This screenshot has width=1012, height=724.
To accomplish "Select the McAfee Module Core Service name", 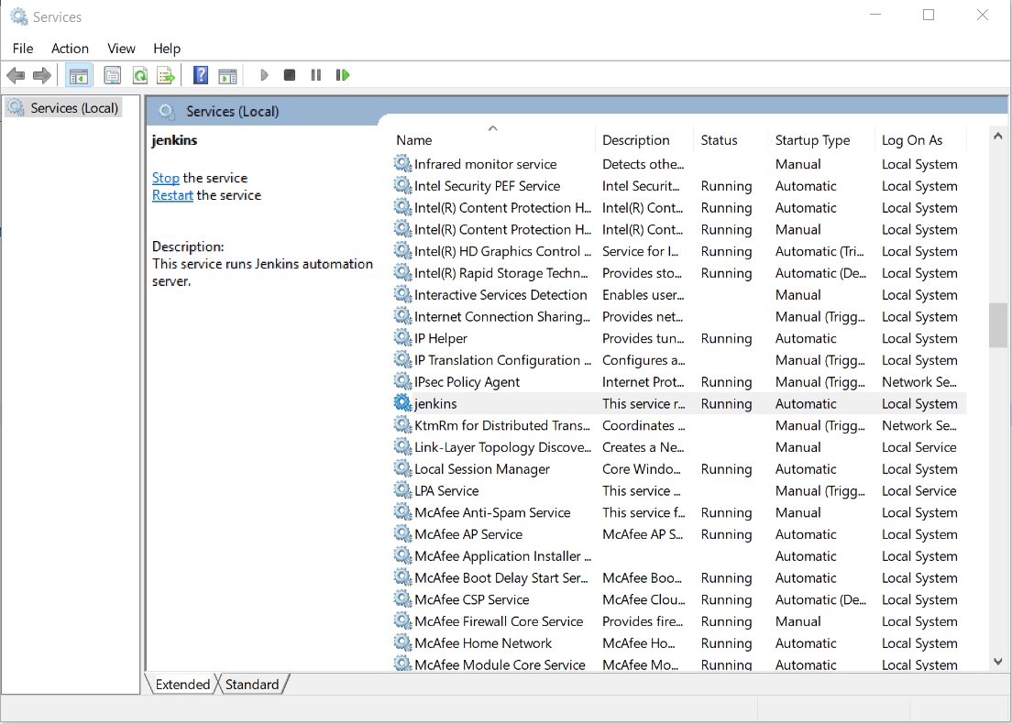I will click(500, 664).
